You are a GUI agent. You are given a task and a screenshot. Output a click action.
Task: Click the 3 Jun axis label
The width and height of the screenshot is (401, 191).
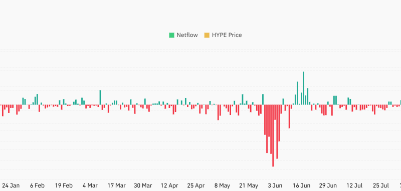[275, 185]
